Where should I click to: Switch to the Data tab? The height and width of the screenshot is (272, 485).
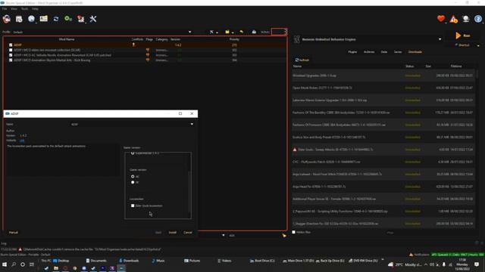[x=384, y=52]
